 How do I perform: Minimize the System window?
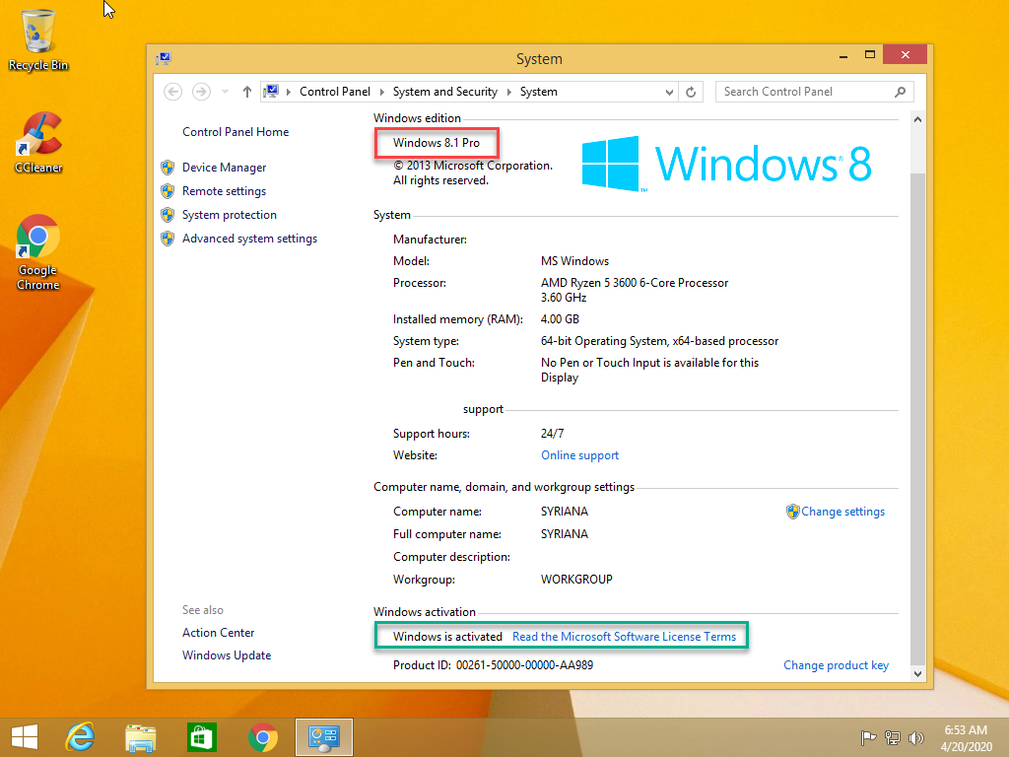click(843, 56)
